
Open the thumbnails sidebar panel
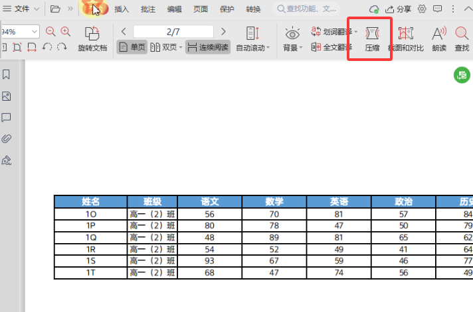click(7, 96)
